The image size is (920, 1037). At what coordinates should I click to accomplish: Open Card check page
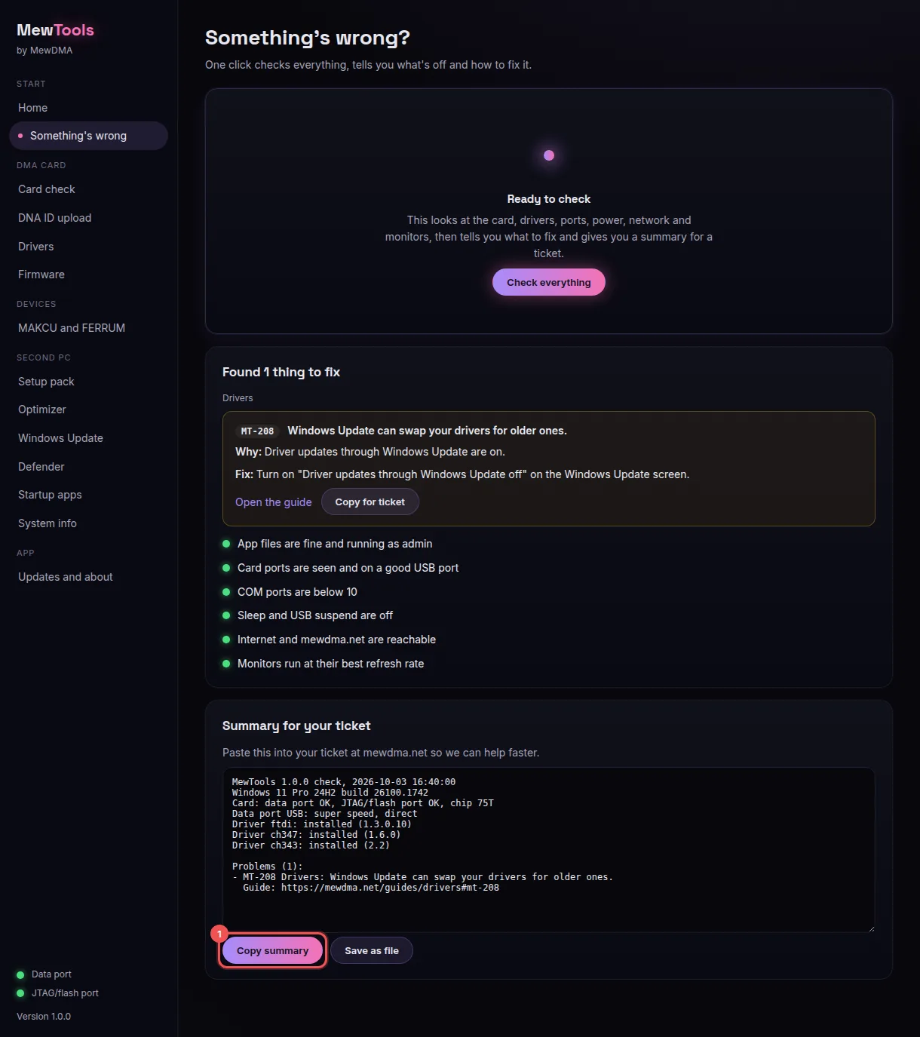coord(88,189)
